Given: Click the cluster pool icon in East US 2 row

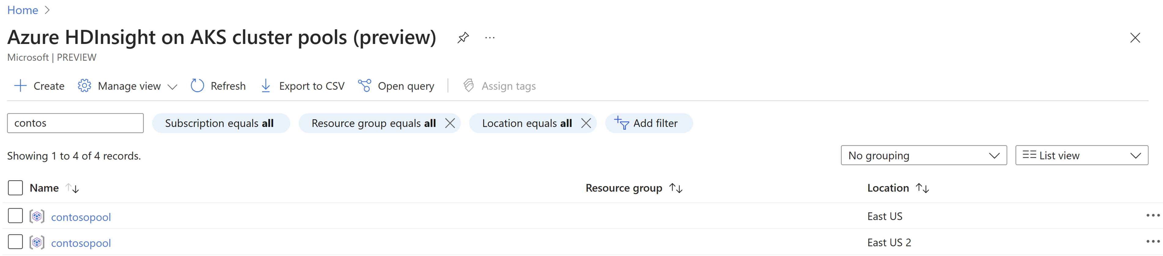Looking at the screenshot, I should point(37,243).
